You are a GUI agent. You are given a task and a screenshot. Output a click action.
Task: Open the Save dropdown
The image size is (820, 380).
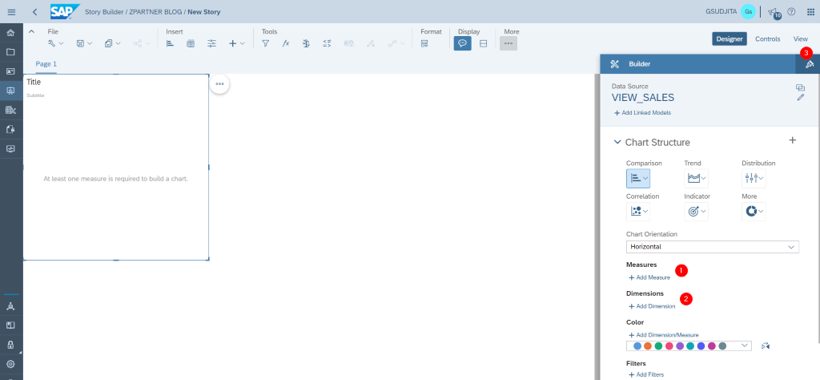pyautogui.click(x=84, y=44)
